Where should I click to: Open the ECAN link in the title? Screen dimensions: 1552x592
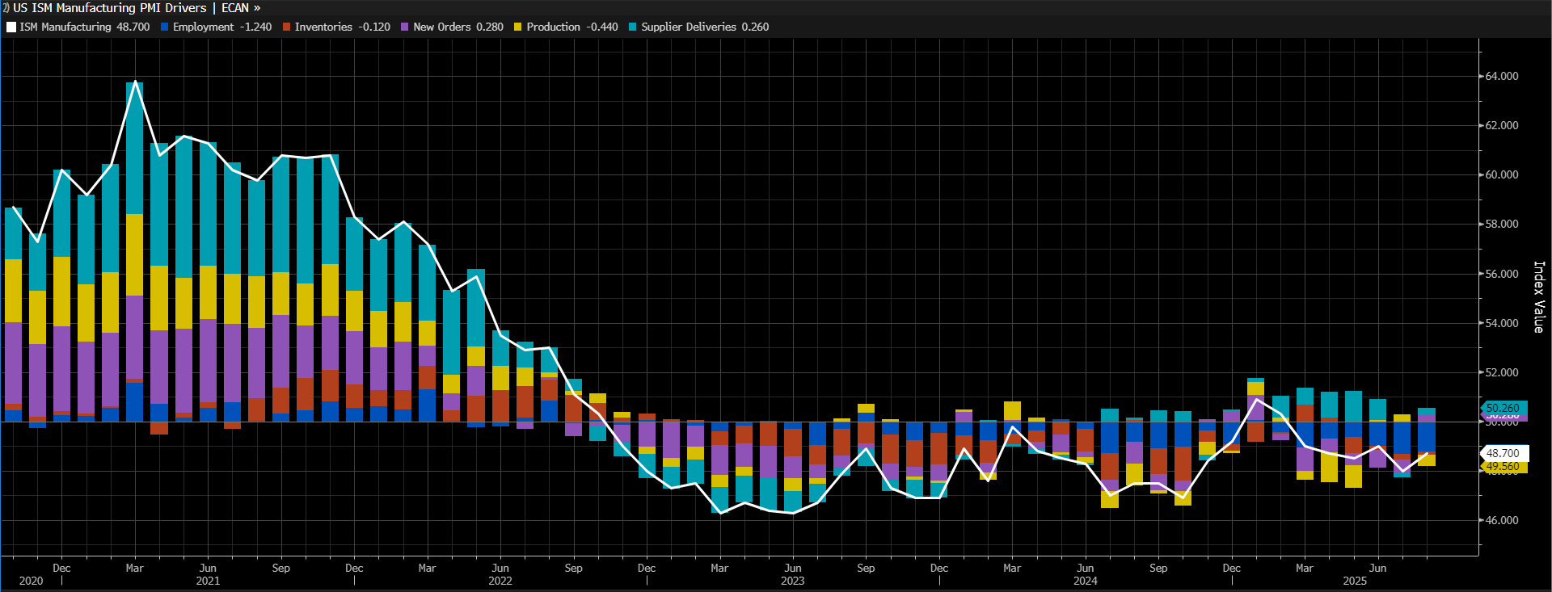pos(235,8)
